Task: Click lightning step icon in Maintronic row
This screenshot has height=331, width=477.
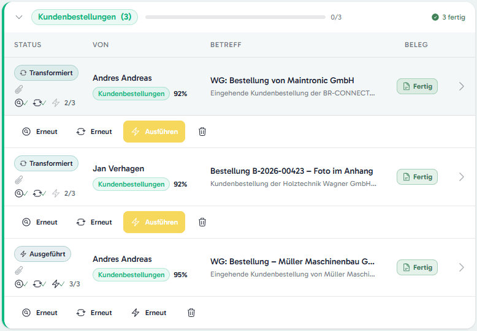Action: pos(56,103)
